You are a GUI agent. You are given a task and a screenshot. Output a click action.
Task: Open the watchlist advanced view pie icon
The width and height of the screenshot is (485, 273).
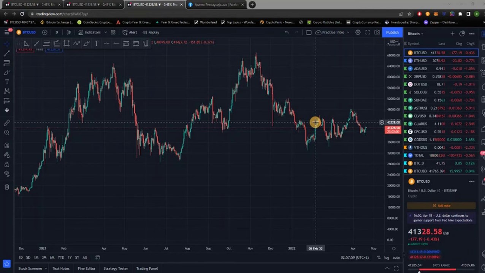pos(462,33)
